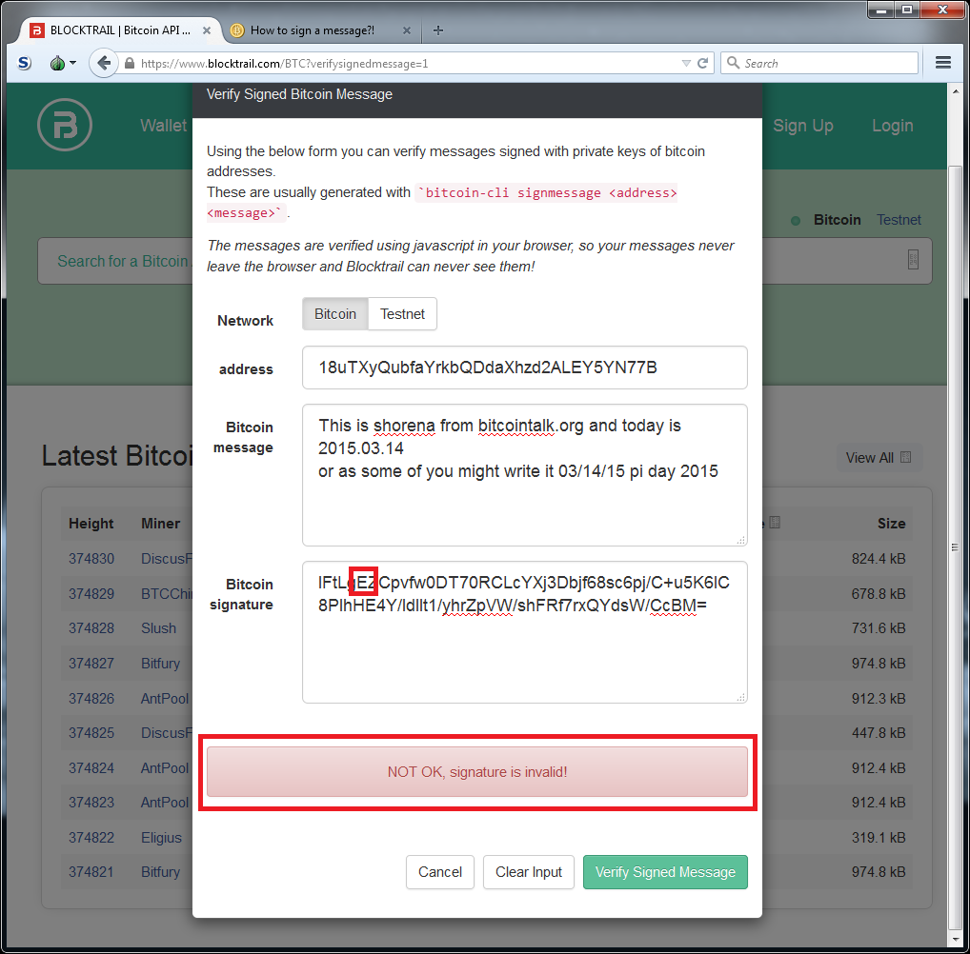This screenshot has width=970, height=954.
Task: Click the Blocktrail logo in site header
Action: click(x=65, y=125)
